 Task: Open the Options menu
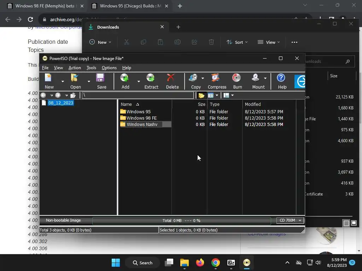(x=109, y=68)
